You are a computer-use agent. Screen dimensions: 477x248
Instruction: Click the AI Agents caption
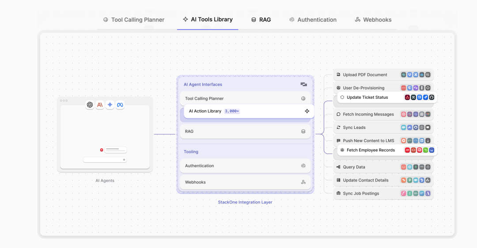click(x=105, y=180)
